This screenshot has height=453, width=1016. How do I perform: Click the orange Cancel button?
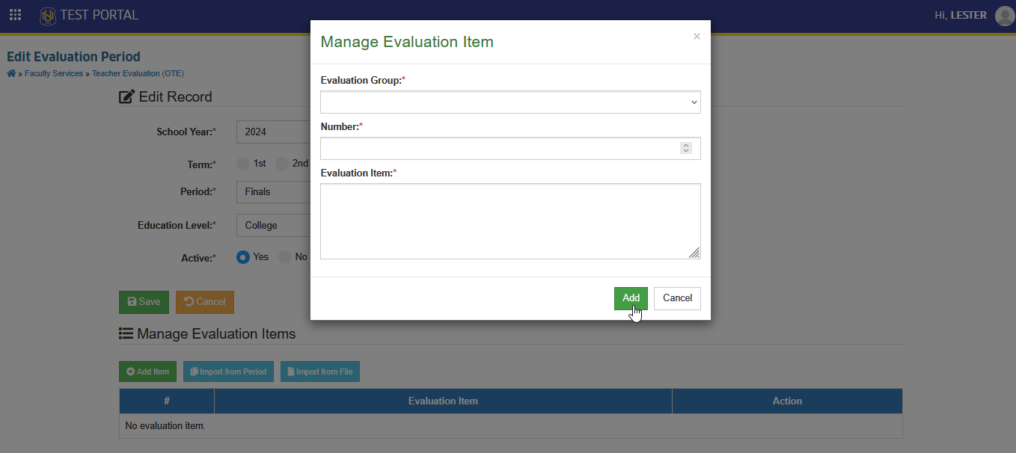point(205,302)
